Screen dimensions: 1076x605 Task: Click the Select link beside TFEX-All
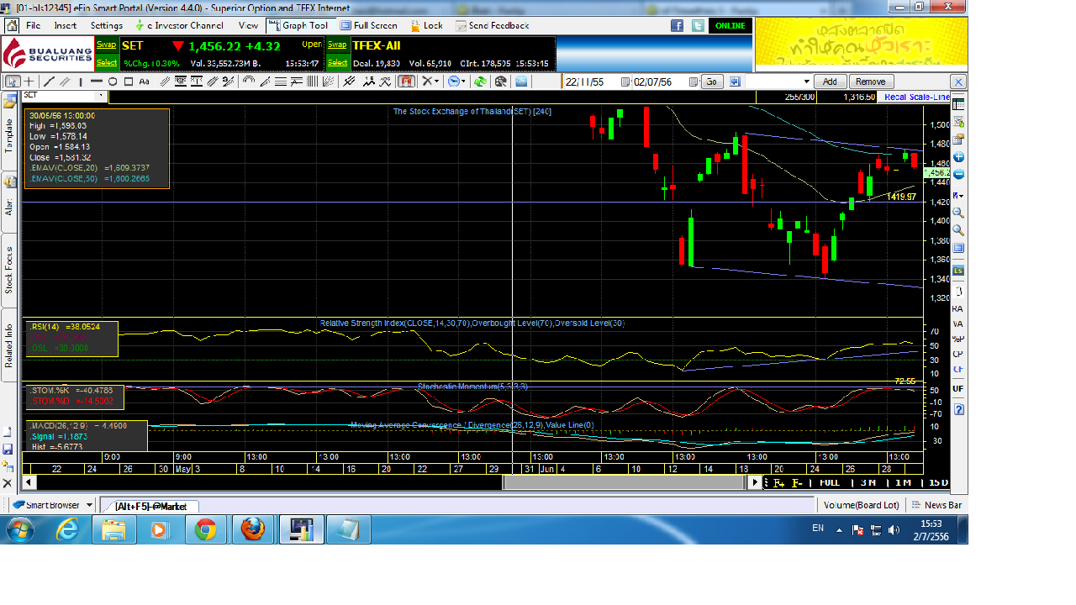coord(337,62)
